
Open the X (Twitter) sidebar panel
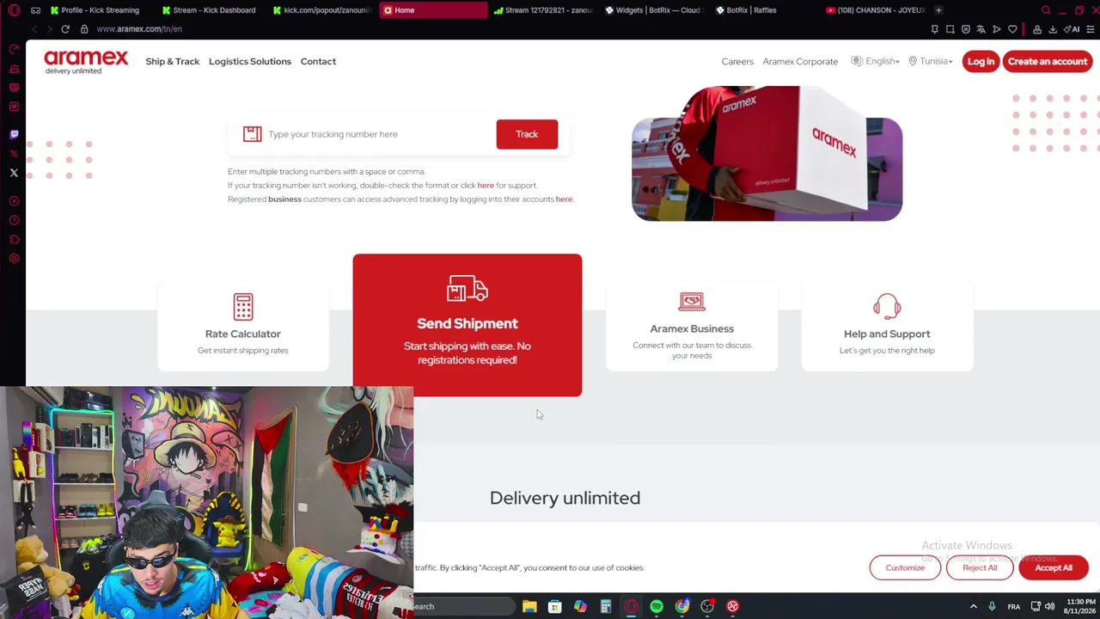tap(14, 173)
